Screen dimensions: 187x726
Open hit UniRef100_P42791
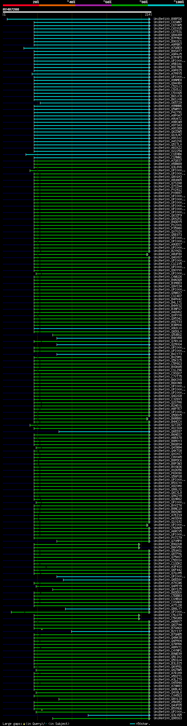point(168,113)
